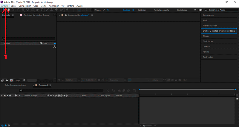The height and width of the screenshot is (127, 239).
Task: Pick the Brush tool
Action: 48,10
